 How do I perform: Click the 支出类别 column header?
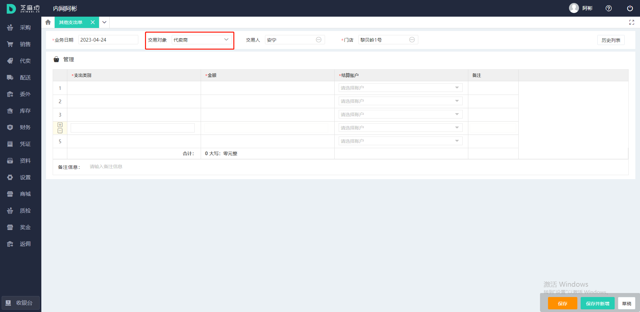[x=134, y=75]
